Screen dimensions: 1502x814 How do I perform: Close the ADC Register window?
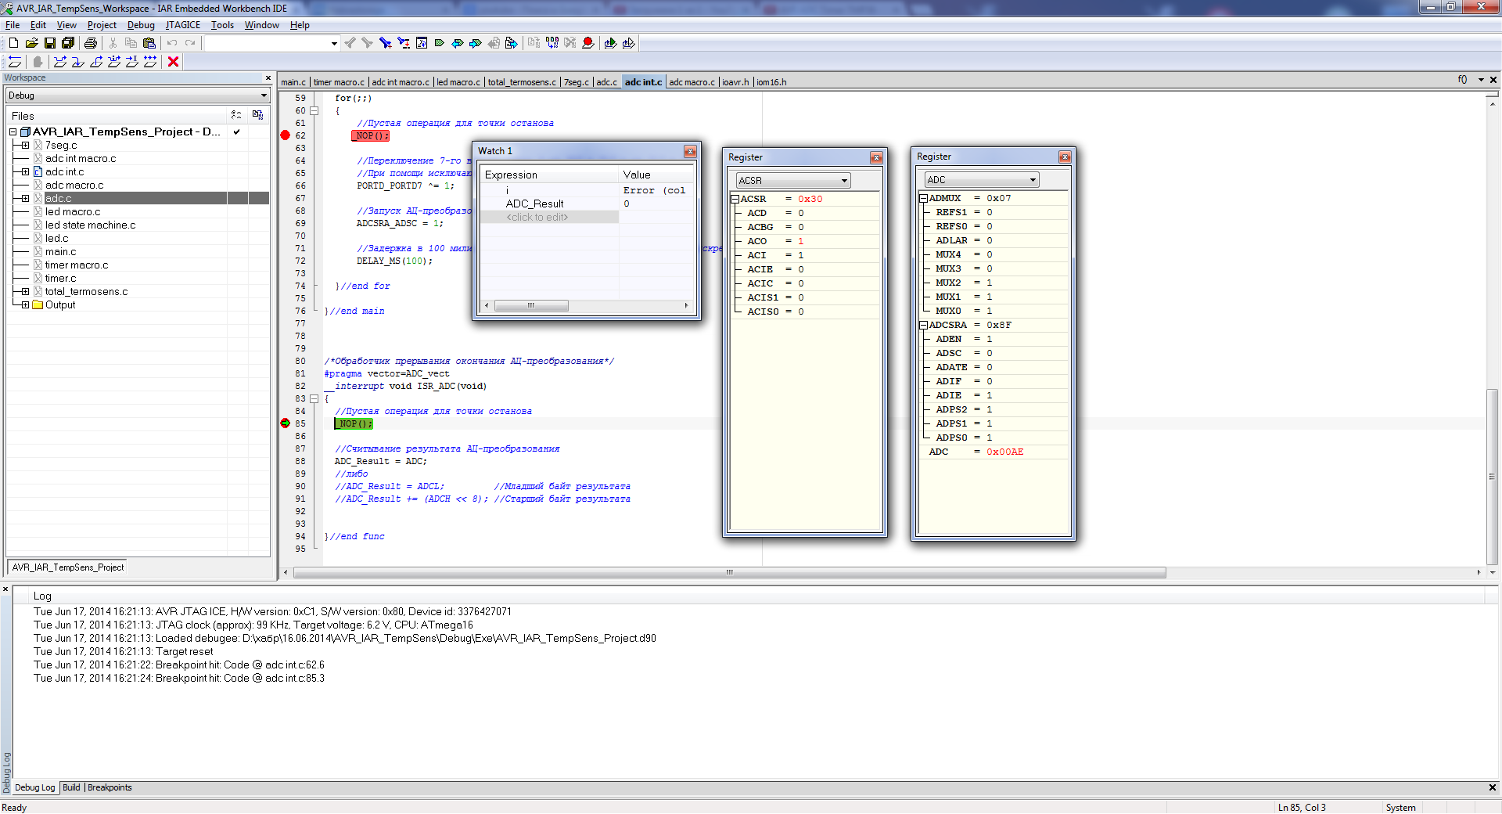(1065, 157)
